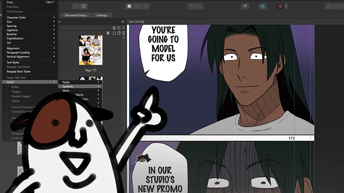The height and width of the screenshot is (193, 344).
Task: Click the Document Setup button
Action: click(x=76, y=15)
